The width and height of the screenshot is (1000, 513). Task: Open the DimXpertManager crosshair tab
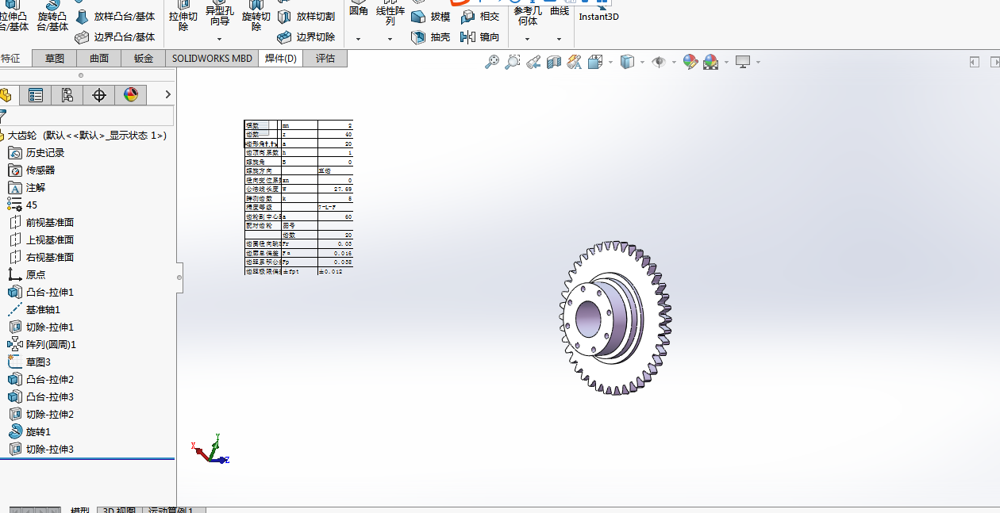(99, 95)
